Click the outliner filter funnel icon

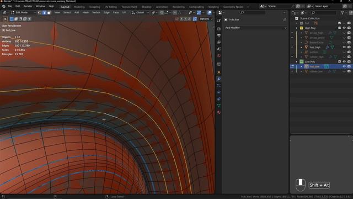(x=343, y=13)
